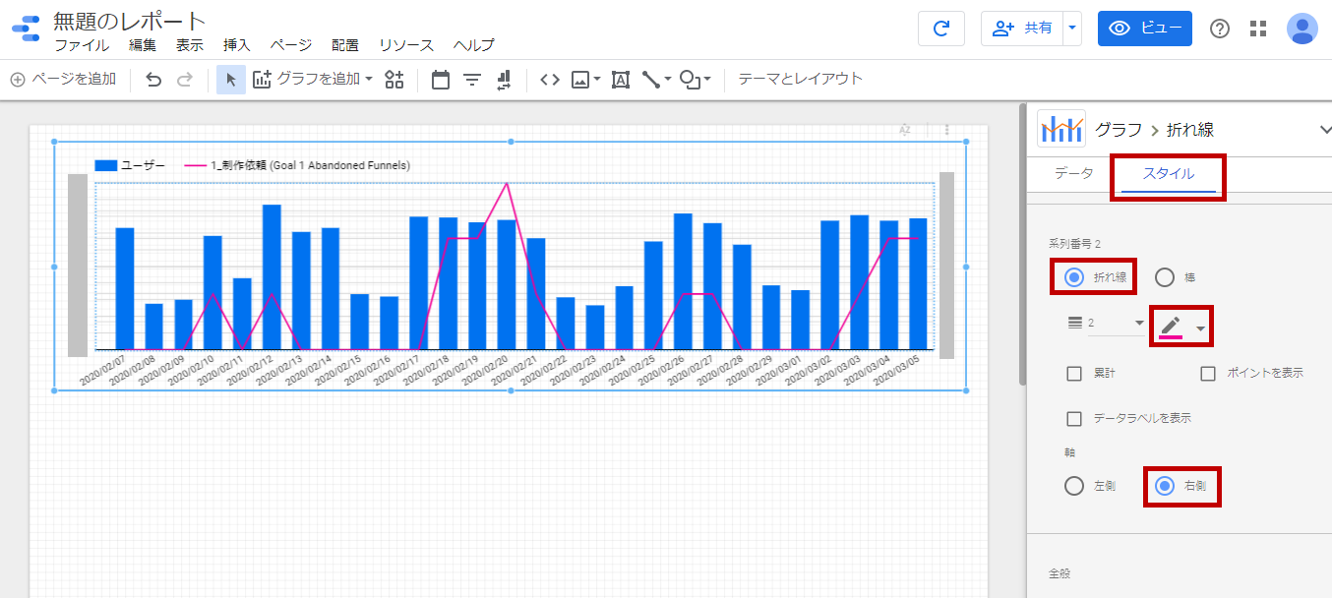Open the ヘルプ menu

click(474, 45)
